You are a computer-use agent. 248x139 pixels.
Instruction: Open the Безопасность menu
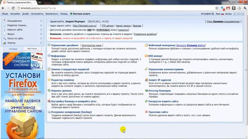pos(52,14)
